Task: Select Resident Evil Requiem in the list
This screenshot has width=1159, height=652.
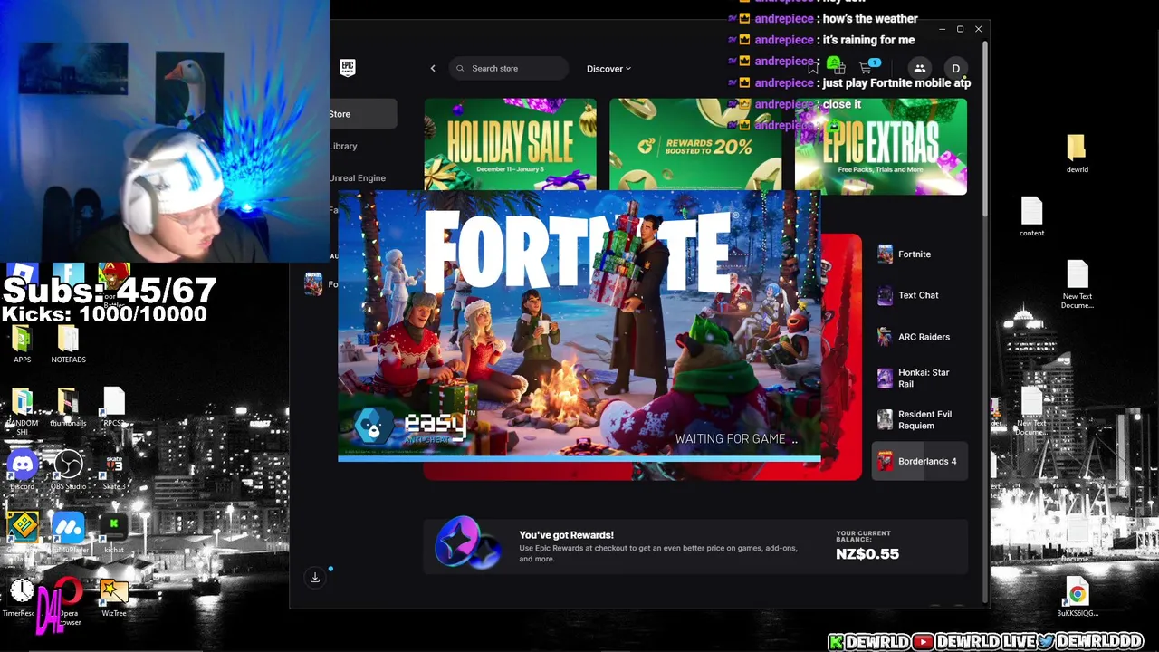Action: coord(919,420)
